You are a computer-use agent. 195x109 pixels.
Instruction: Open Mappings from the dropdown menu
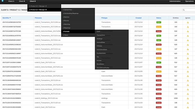[78, 28]
